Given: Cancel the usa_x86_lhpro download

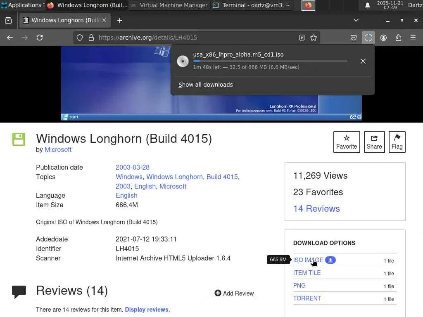Looking at the screenshot, I should [363, 61].
